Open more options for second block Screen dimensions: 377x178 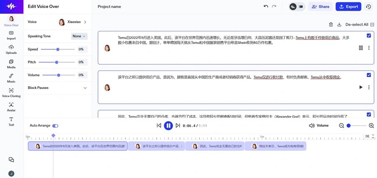point(369,87)
